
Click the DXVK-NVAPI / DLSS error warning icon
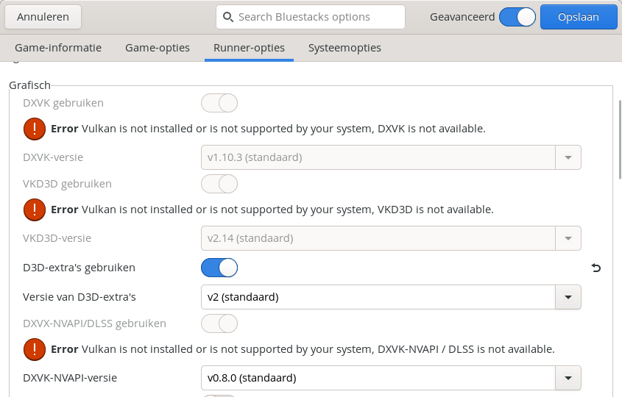[x=35, y=349]
